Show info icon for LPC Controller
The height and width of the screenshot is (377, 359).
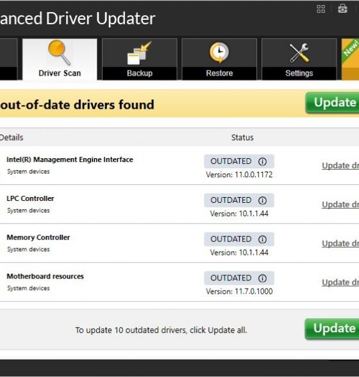click(x=262, y=200)
